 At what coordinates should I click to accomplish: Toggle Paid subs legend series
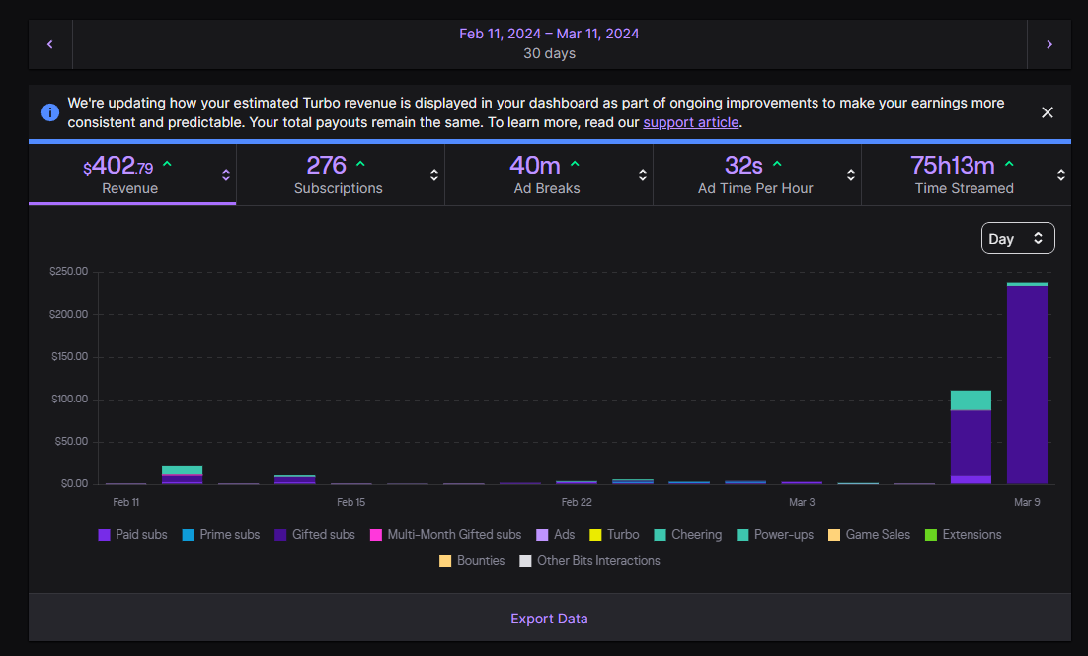pos(132,535)
